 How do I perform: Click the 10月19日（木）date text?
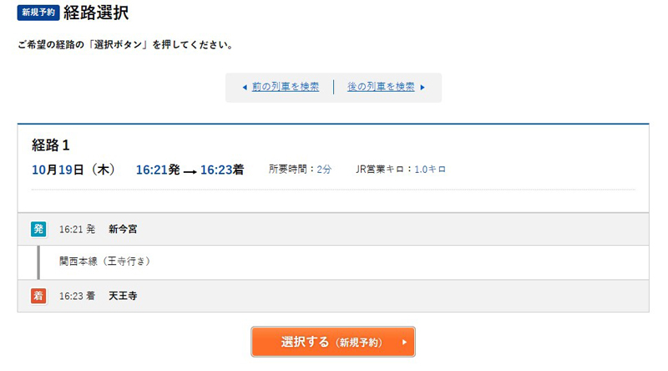pos(73,170)
